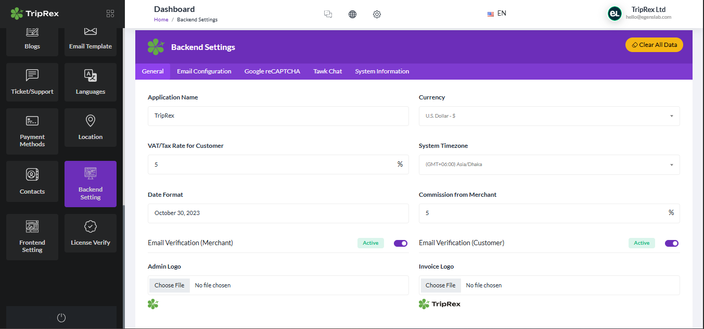Switch to the Email Configuration tab
This screenshot has height=329, width=704.
click(x=204, y=71)
